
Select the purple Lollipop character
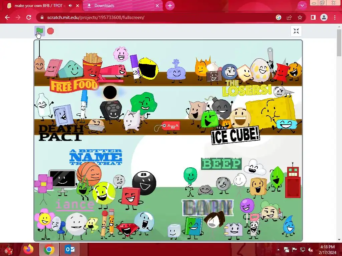point(247,205)
